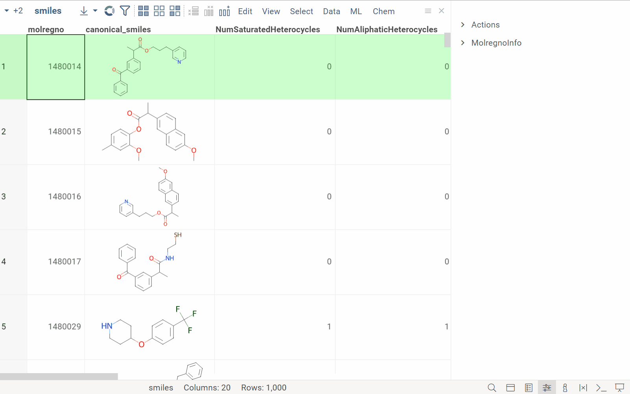
Task: Click the add new column icon
Action: point(225,11)
